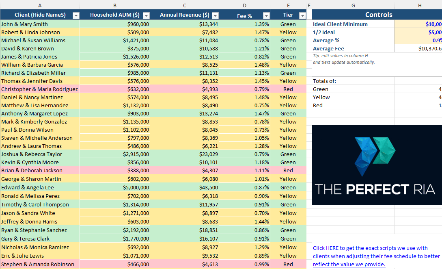This screenshot has height=269, width=442.
Task: Click The Perfect RIA logo image
Action: pyautogui.click(x=377, y=165)
